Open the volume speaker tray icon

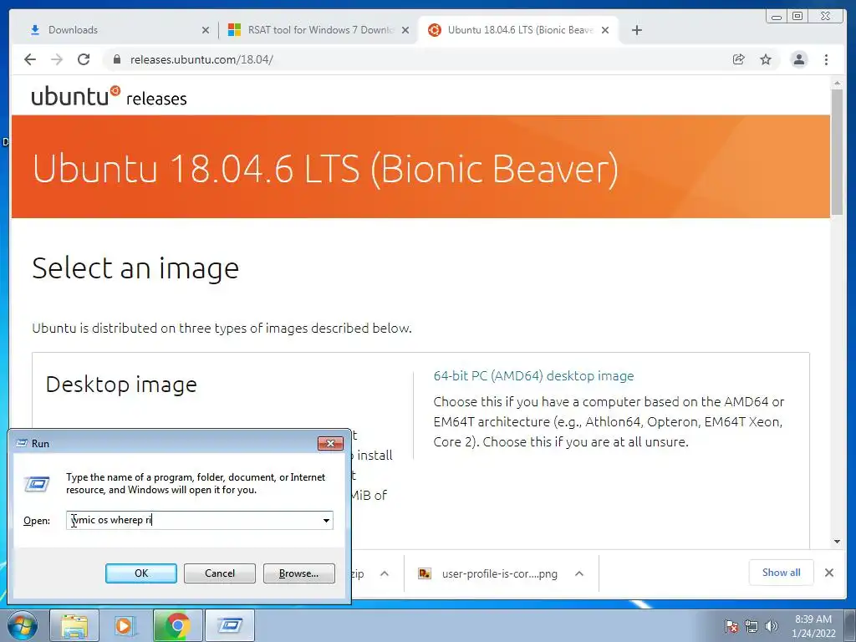click(772, 626)
